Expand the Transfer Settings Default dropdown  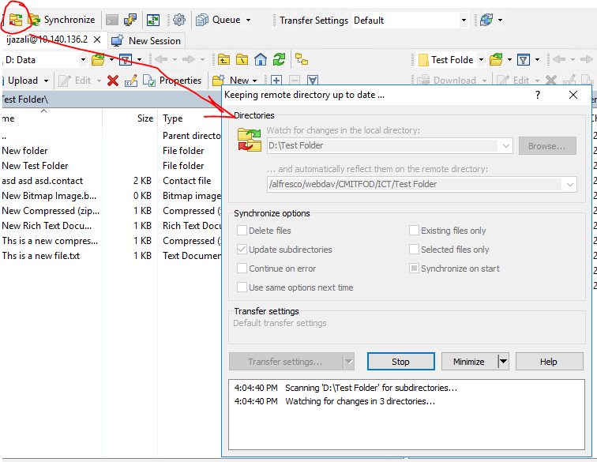464,20
